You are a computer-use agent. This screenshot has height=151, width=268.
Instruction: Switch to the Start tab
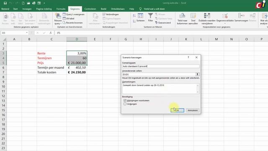click(15, 9)
